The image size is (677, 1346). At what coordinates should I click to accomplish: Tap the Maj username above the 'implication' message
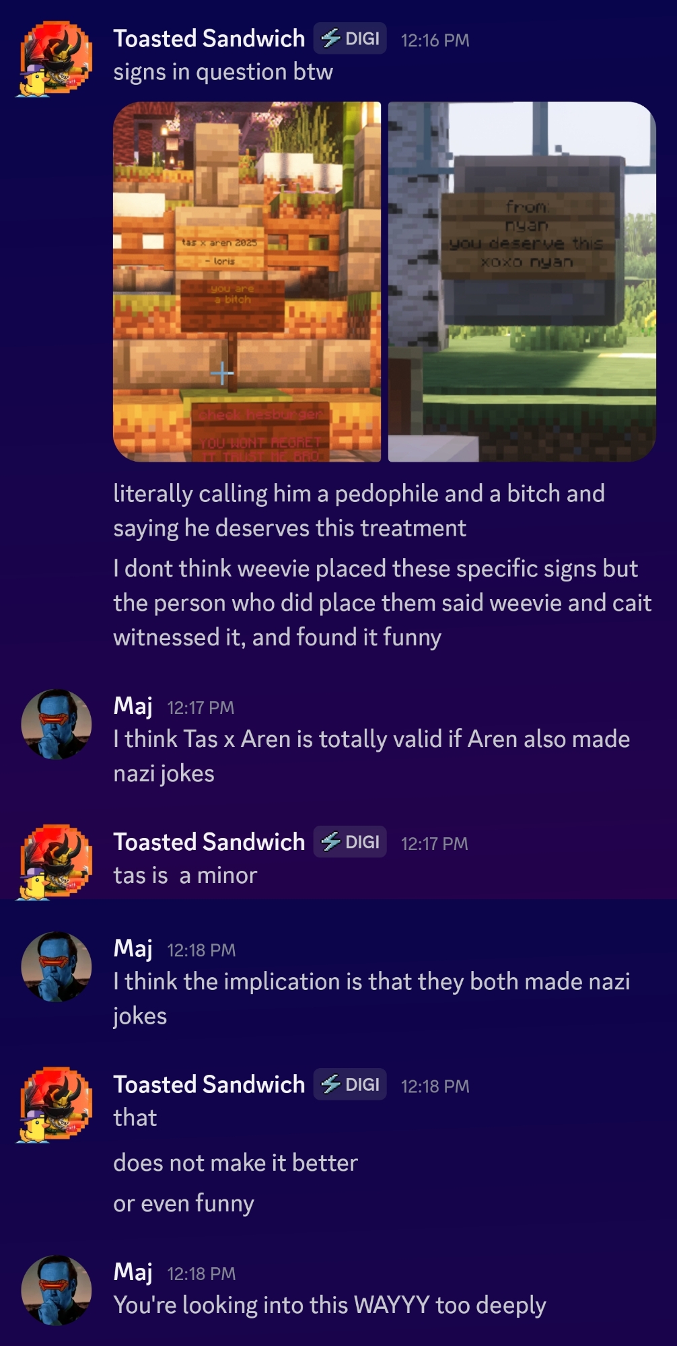(133, 948)
